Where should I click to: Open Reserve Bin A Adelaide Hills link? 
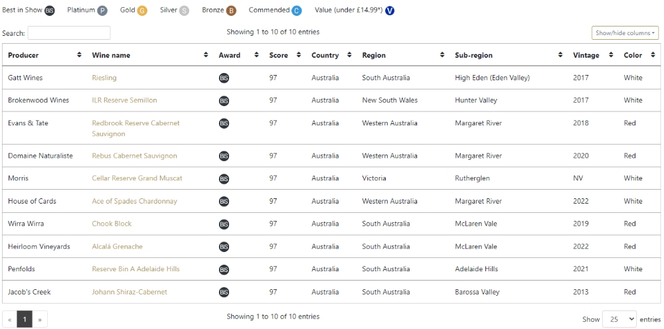coord(135,269)
